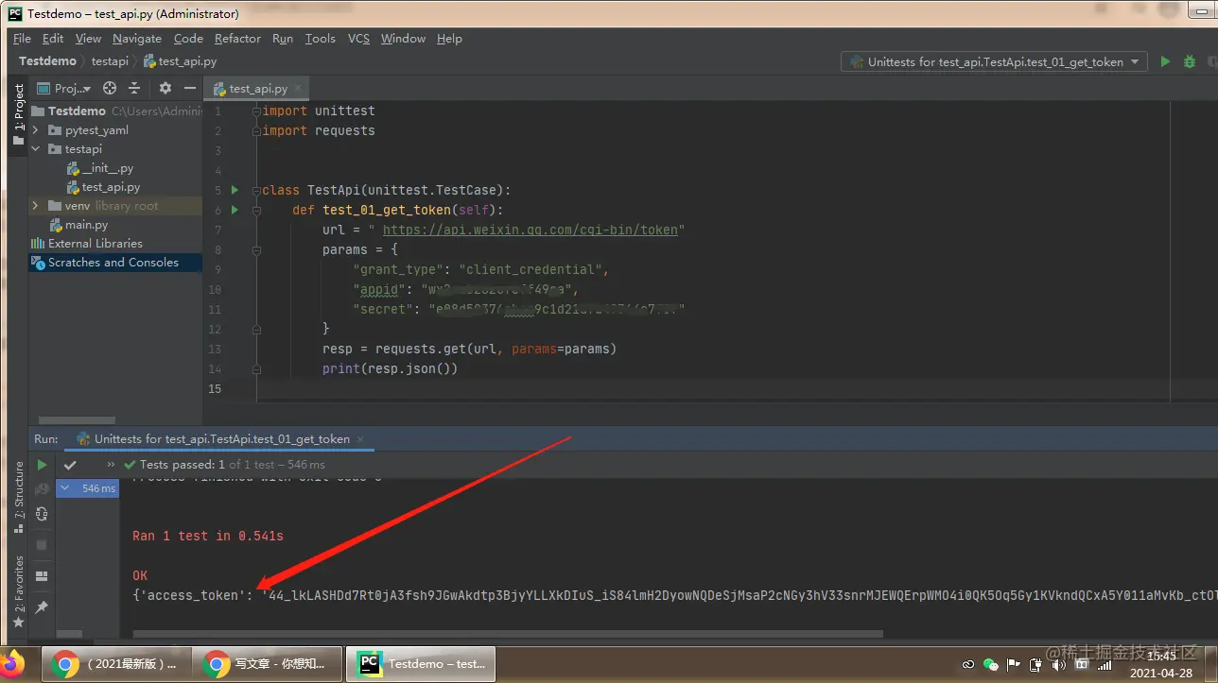Open the Structure side tool tab
Screen dimensions: 1218x683
(19, 497)
